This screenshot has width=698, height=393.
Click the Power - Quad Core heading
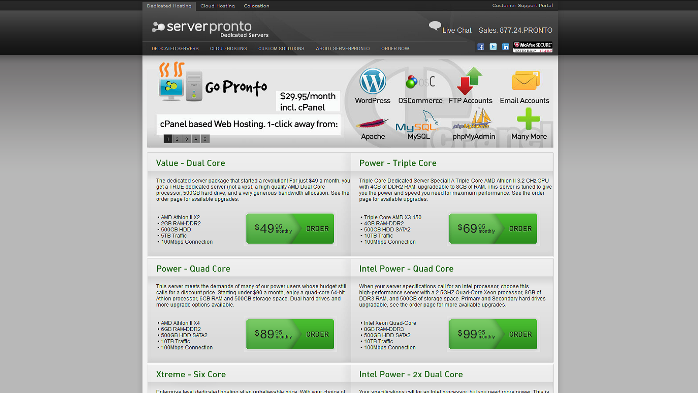pyautogui.click(x=193, y=269)
